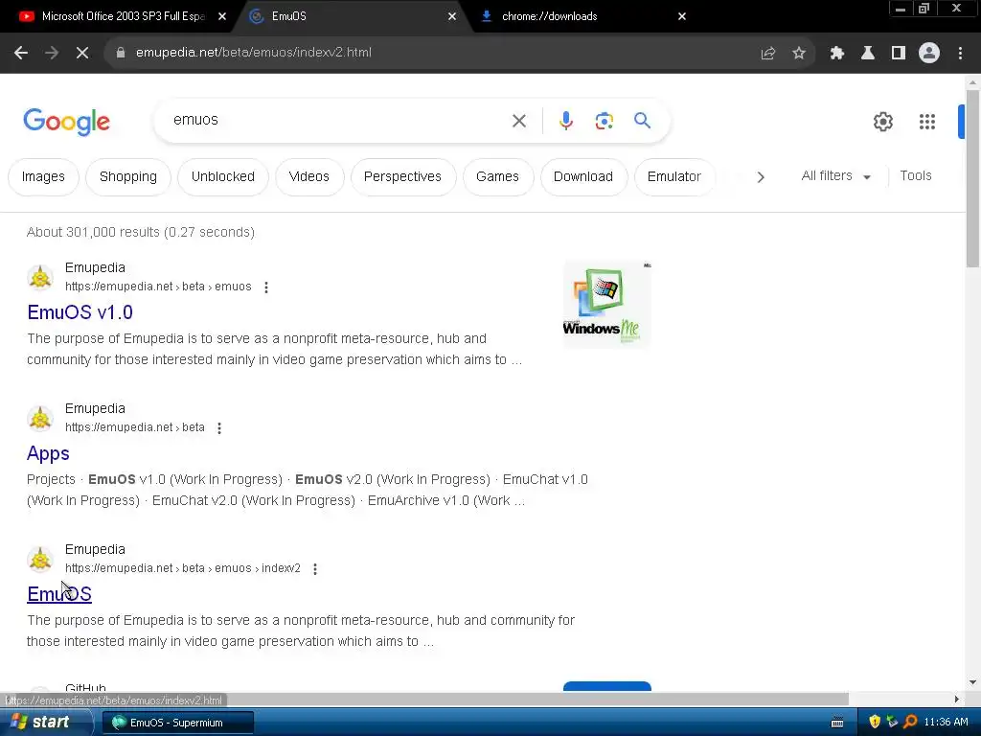Share this page icon in address bar

(767, 54)
